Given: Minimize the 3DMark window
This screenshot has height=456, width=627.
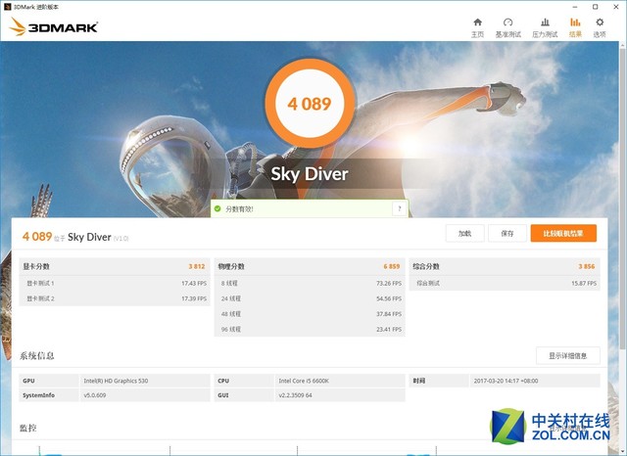Looking at the screenshot, I should [575, 7].
